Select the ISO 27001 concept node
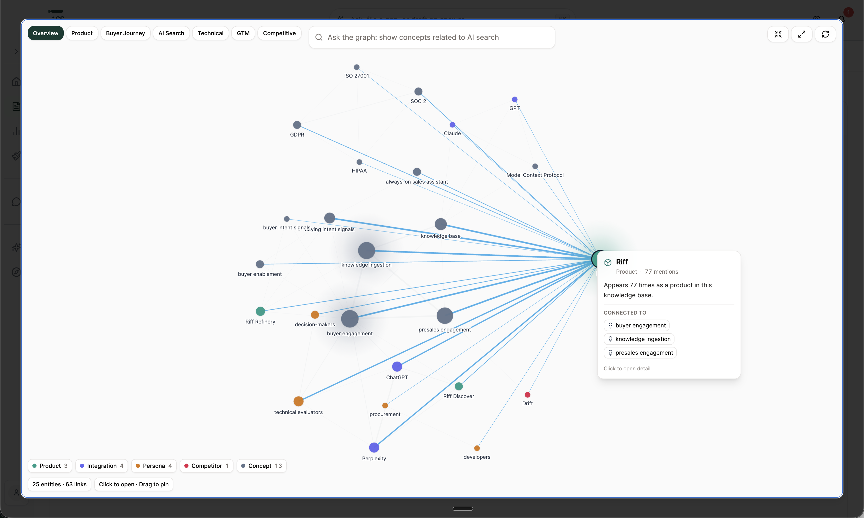Image resolution: width=864 pixels, height=518 pixels. click(x=357, y=67)
